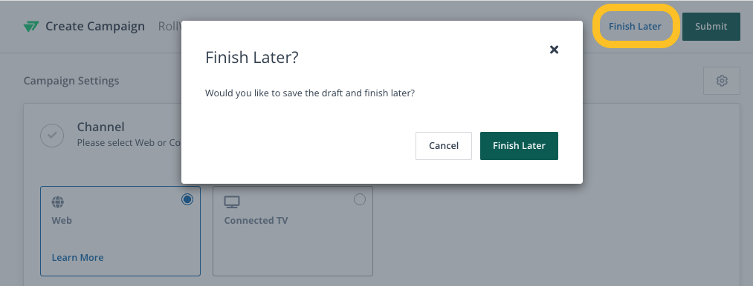Click the globe icon on Web card
This screenshot has width=753, height=286.
(x=58, y=202)
